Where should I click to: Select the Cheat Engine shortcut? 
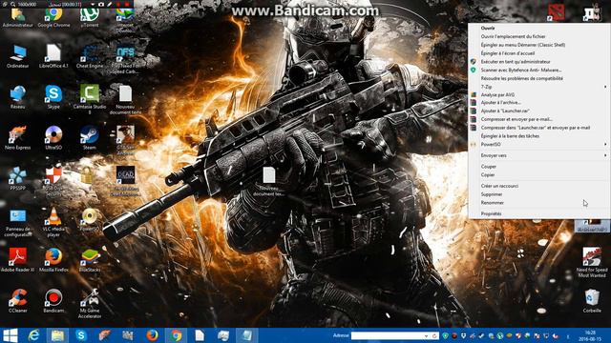click(89, 56)
